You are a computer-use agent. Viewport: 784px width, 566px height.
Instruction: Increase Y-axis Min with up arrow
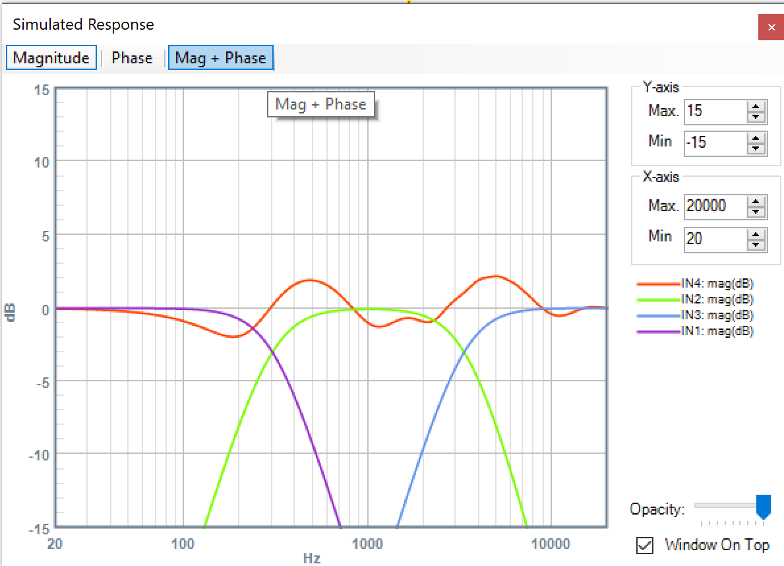coord(756,138)
